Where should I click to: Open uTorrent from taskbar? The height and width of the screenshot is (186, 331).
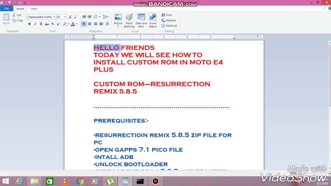(110, 181)
